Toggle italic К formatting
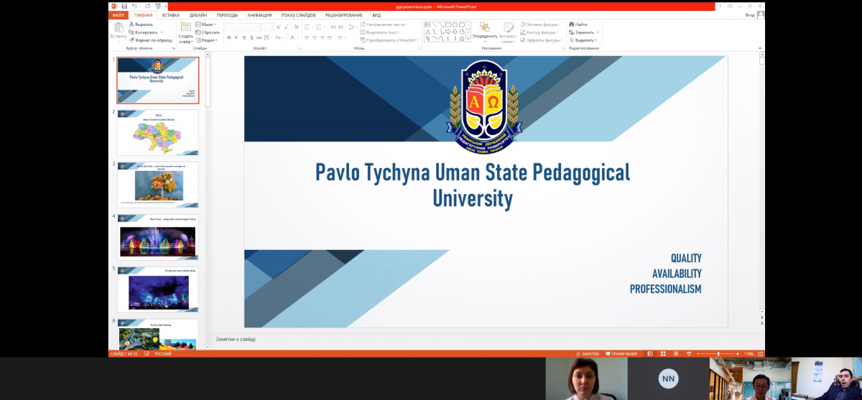862x400 pixels. tap(236, 37)
